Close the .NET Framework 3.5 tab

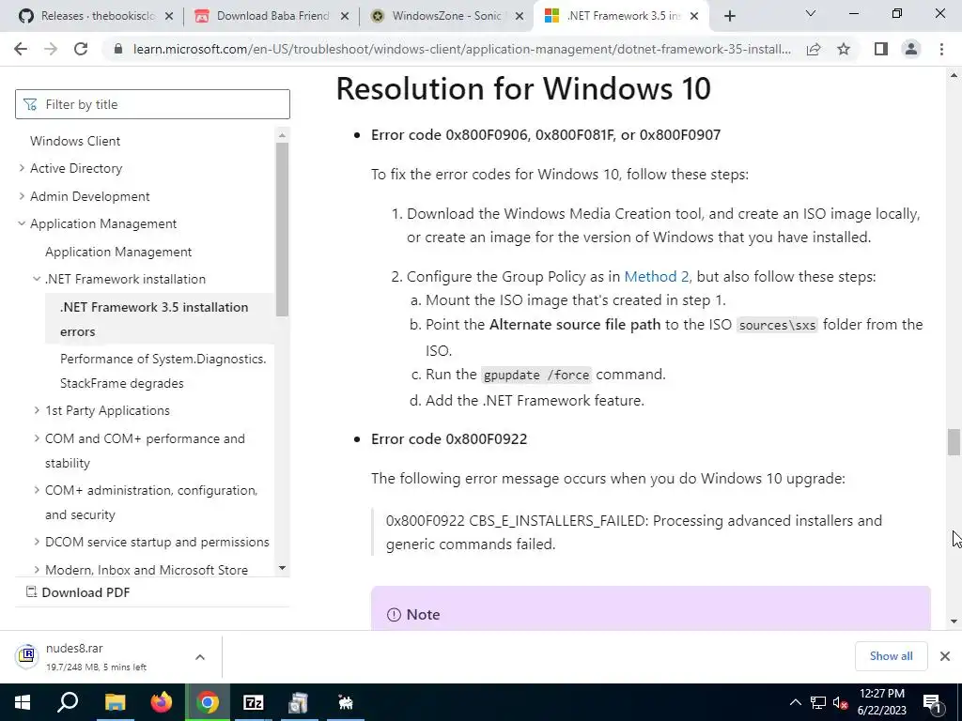pyautogui.click(x=694, y=16)
